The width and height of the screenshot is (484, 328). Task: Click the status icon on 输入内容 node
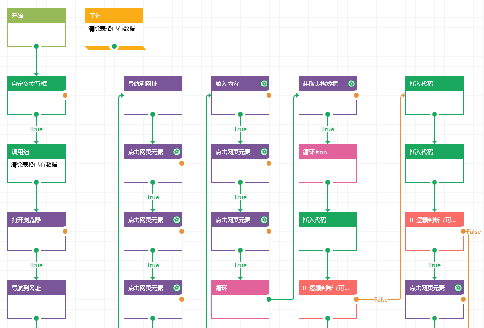click(264, 84)
